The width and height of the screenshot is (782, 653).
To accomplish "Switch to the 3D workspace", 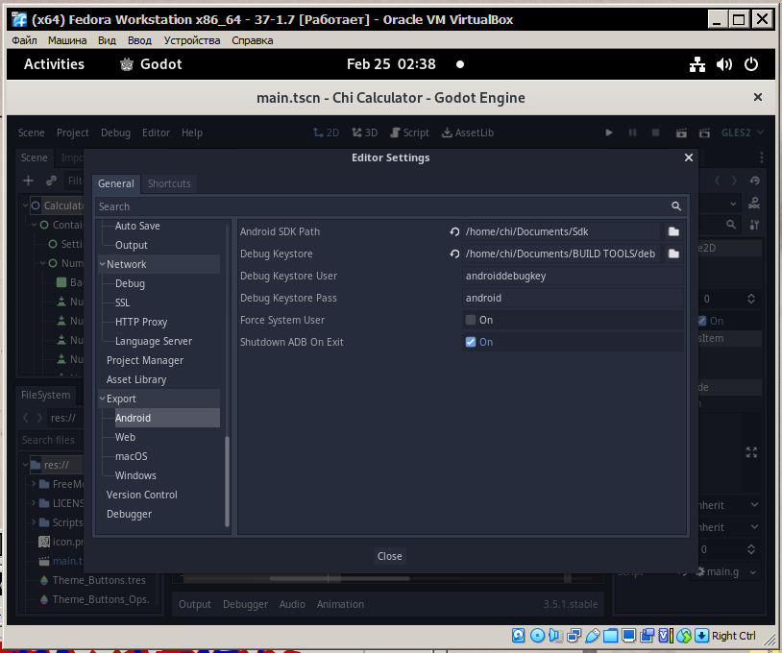I will [x=364, y=133].
